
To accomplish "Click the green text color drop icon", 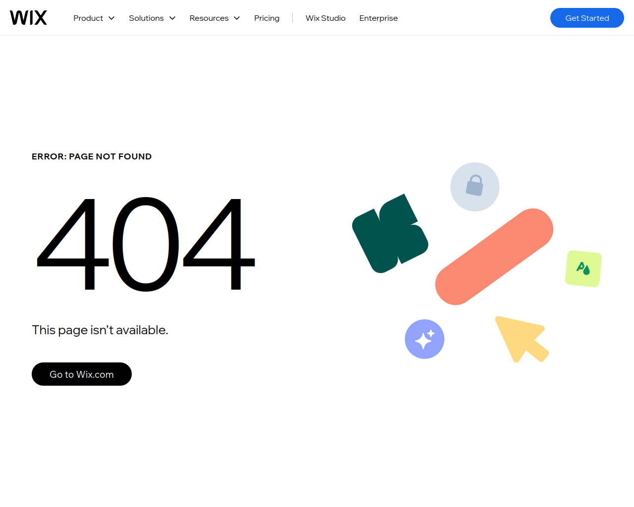I will 583,269.
